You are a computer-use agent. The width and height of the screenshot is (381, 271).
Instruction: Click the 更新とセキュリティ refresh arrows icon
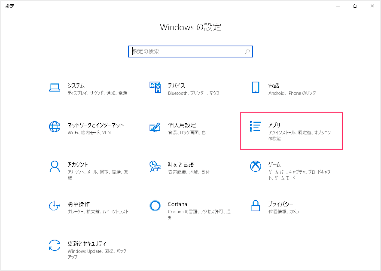coord(54,245)
